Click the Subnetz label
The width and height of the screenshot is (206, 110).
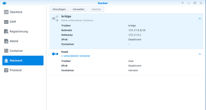coord(67,30)
